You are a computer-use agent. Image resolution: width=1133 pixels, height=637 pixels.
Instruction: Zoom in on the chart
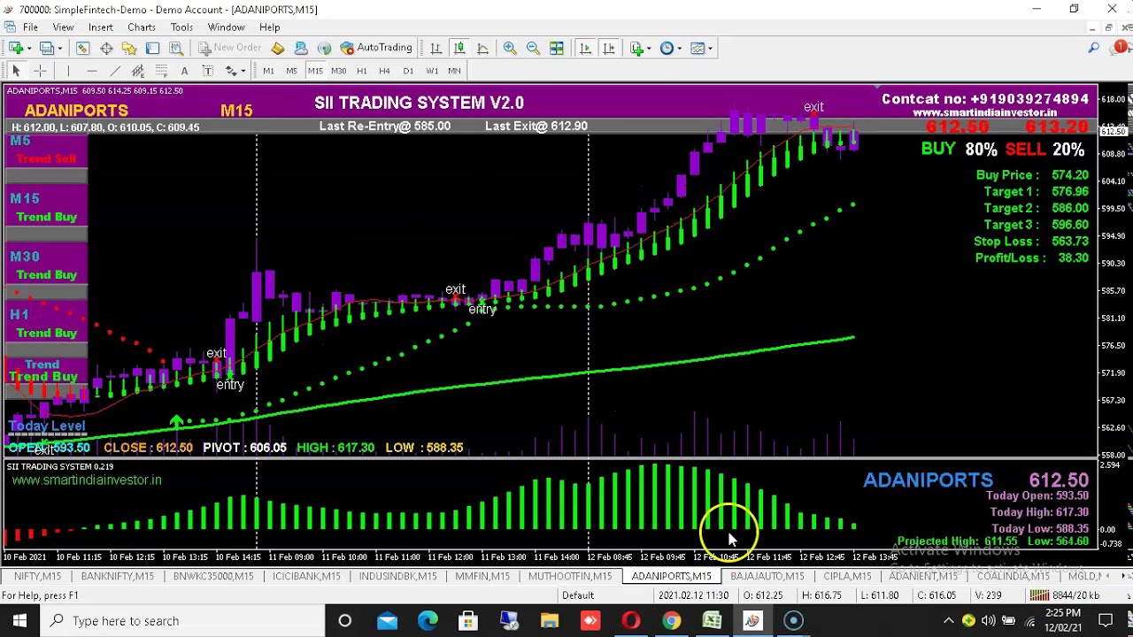[x=510, y=48]
